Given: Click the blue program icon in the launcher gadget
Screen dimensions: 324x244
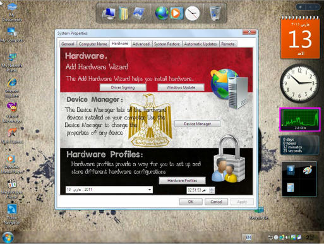Looking at the screenshot, I should pos(291,170).
